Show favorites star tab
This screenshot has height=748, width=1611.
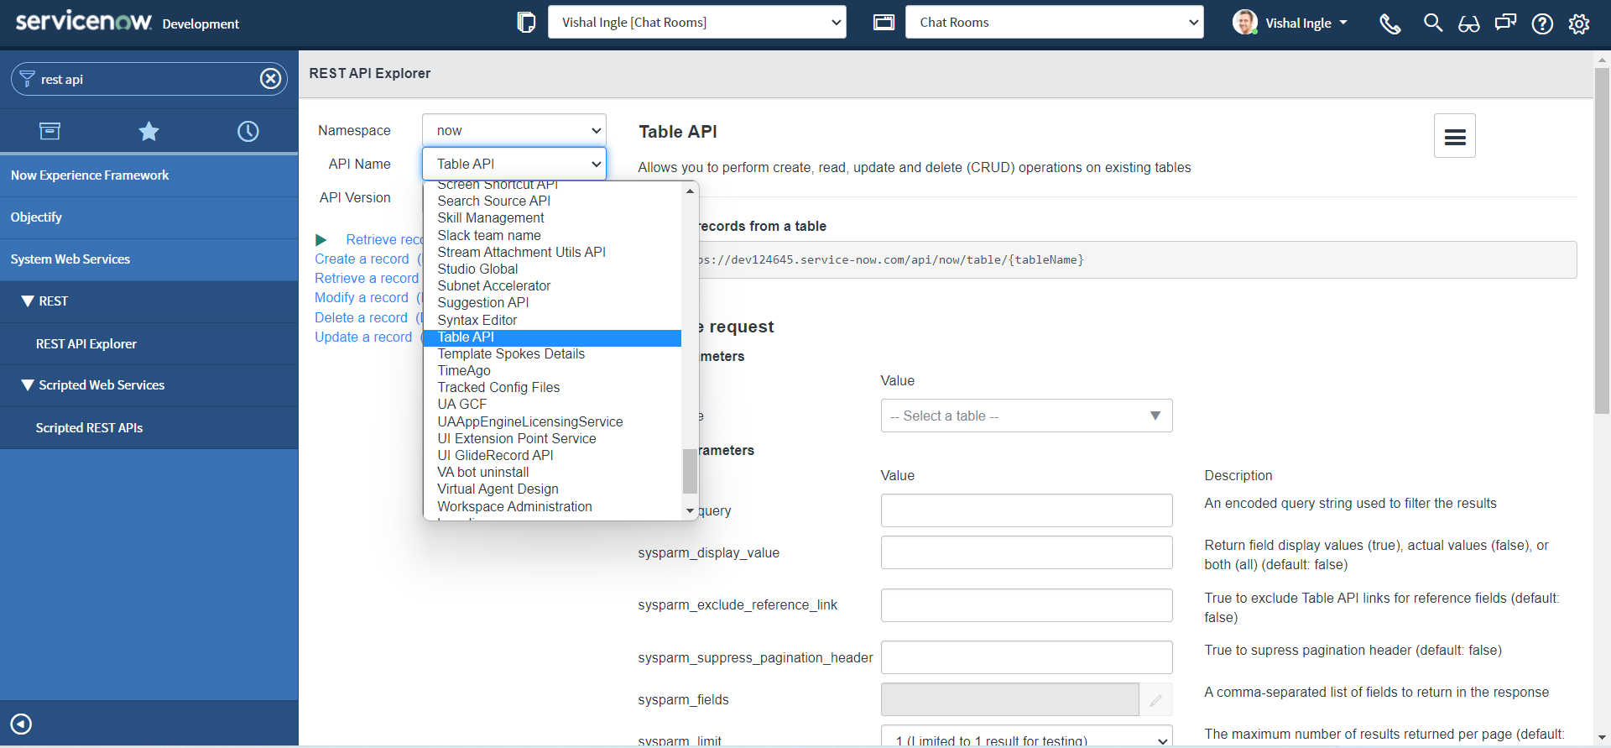[x=149, y=131]
